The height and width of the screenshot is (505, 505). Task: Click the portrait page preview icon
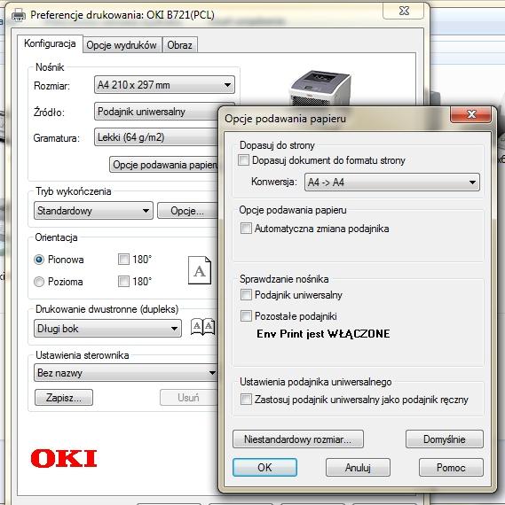coord(200,270)
